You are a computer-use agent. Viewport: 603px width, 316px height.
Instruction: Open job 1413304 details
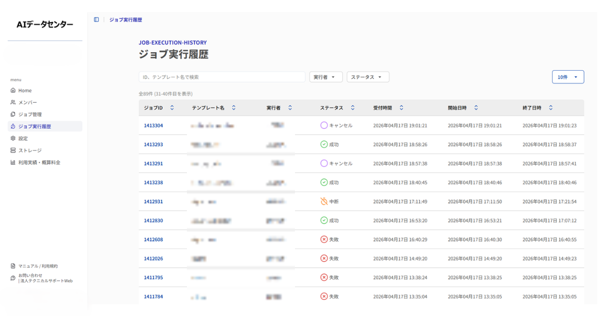[x=153, y=125]
